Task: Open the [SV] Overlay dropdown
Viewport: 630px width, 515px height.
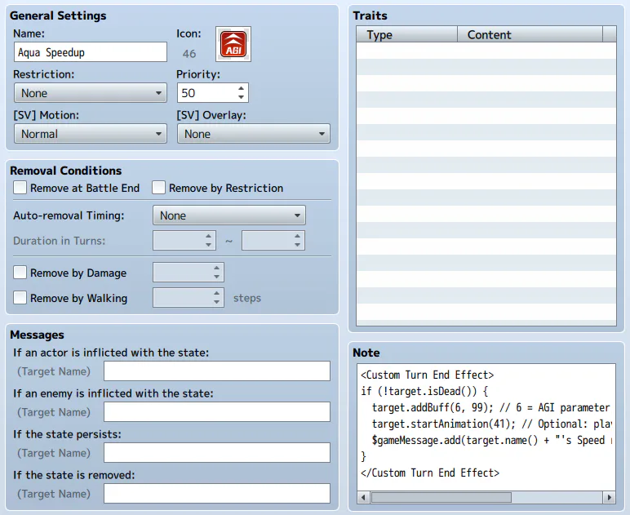Action: 254,134
